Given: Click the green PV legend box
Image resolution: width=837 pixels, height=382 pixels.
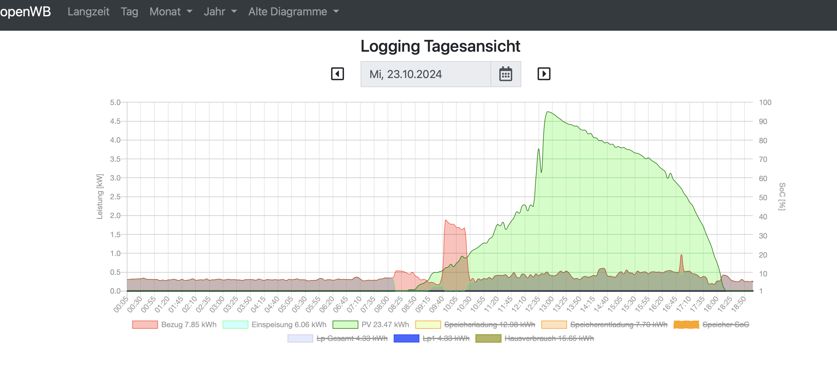Looking at the screenshot, I should [345, 325].
